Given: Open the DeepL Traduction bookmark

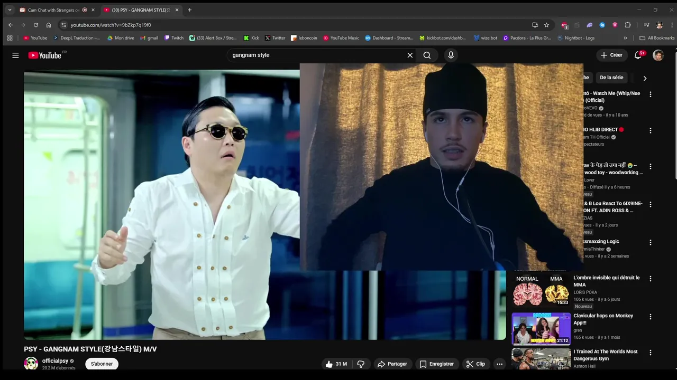Looking at the screenshot, I should (x=76, y=38).
